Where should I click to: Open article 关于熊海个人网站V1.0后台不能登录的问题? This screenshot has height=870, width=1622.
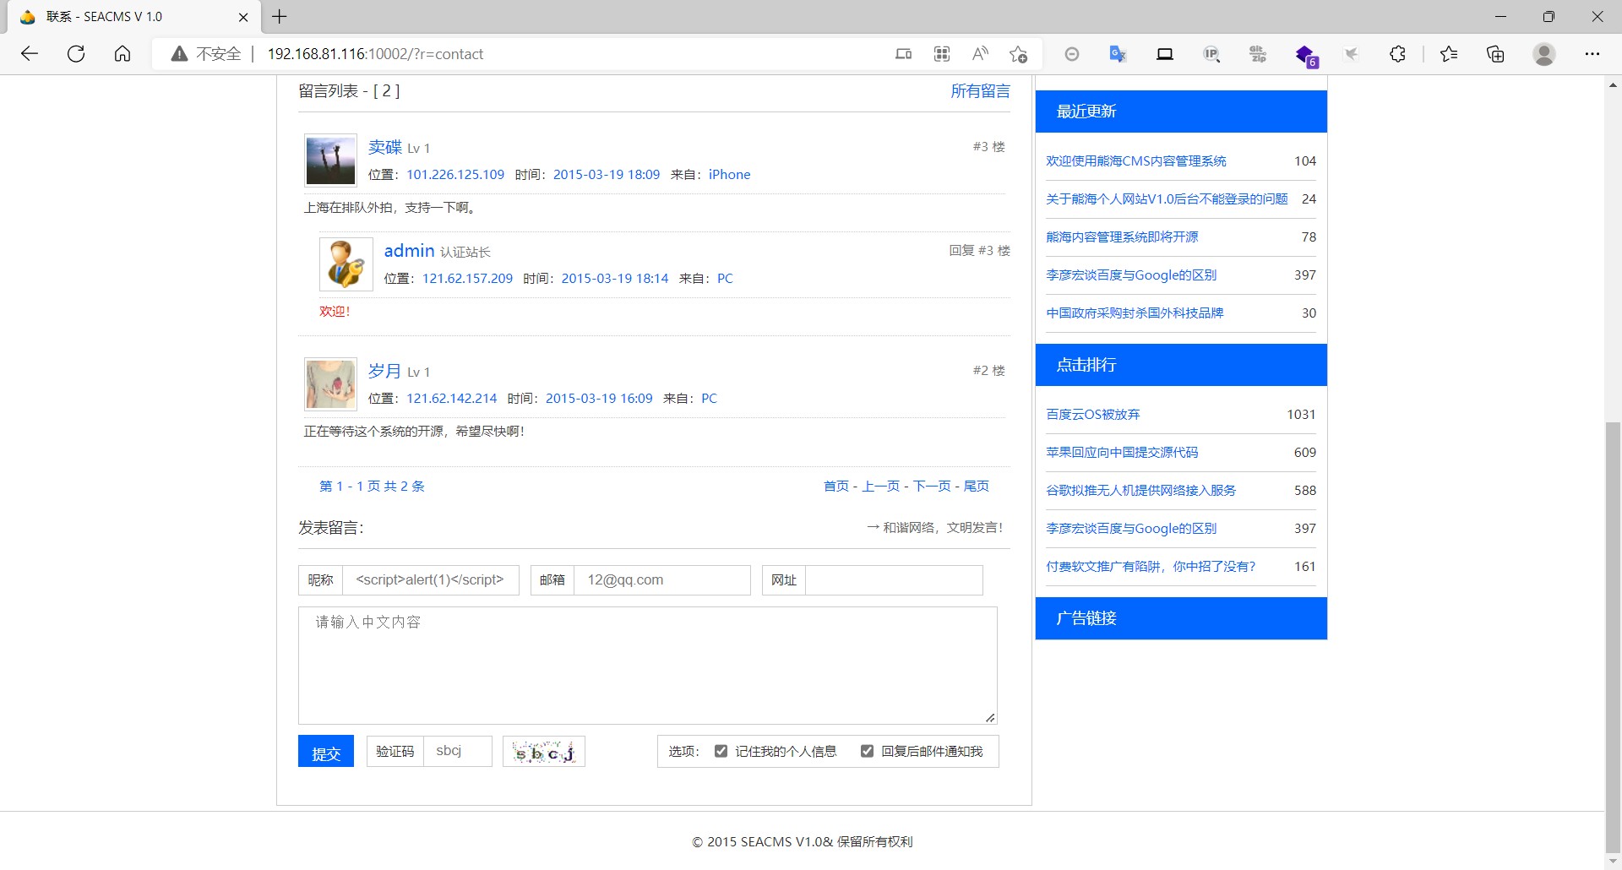[x=1167, y=199]
